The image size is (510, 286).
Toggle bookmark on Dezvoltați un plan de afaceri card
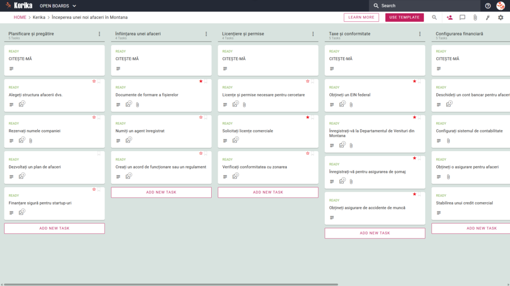[99, 154]
